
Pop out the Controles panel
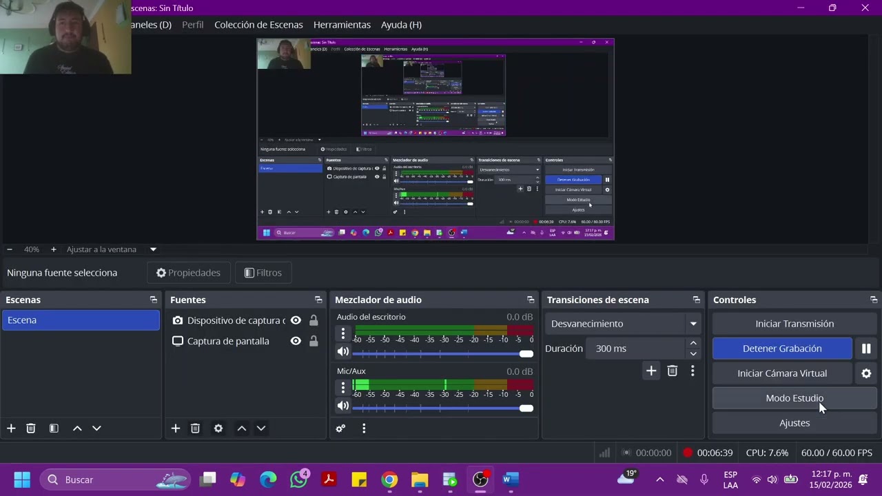[874, 300]
